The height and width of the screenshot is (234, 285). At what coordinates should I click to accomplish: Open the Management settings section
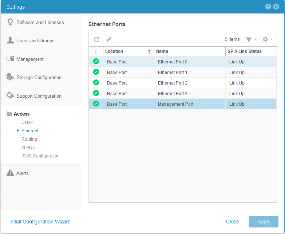30,59
